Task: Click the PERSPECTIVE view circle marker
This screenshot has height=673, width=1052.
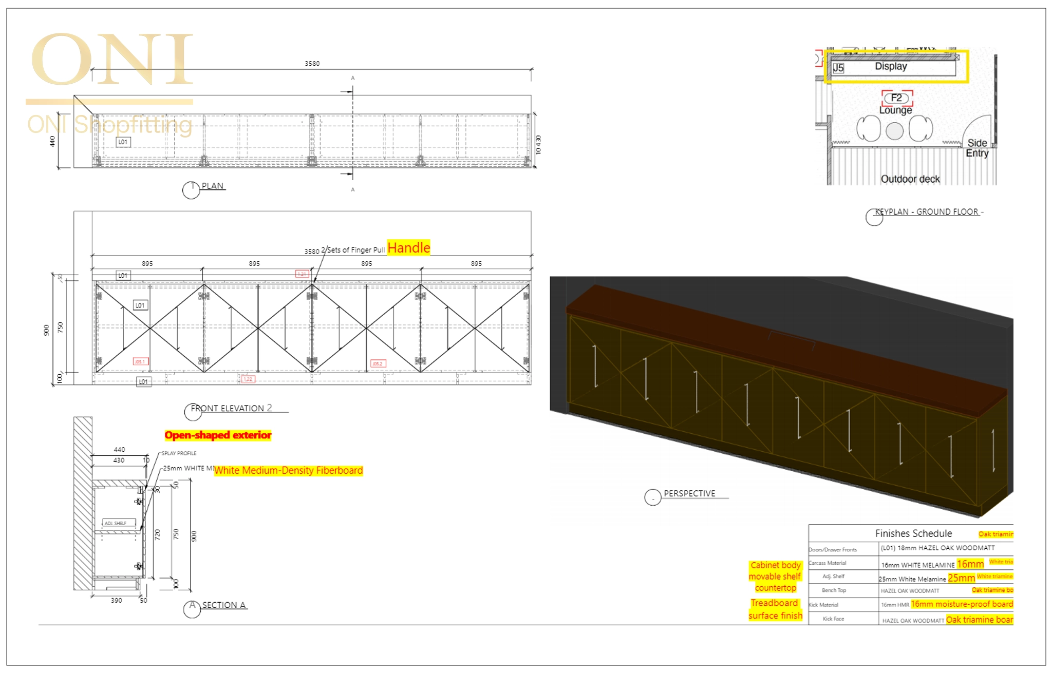Action: [x=652, y=497]
